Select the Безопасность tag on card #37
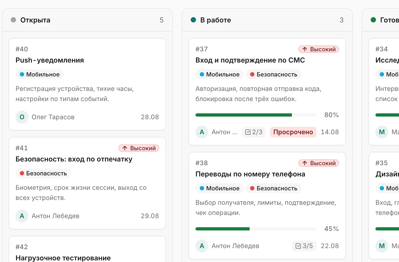Screen dimensions: 399x262 click(274, 74)
